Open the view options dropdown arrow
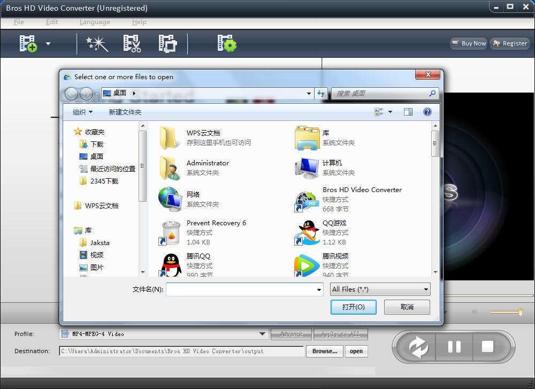The height and width of the screenshot is (389, 535). pyautogui.click(x=391, y=112)
